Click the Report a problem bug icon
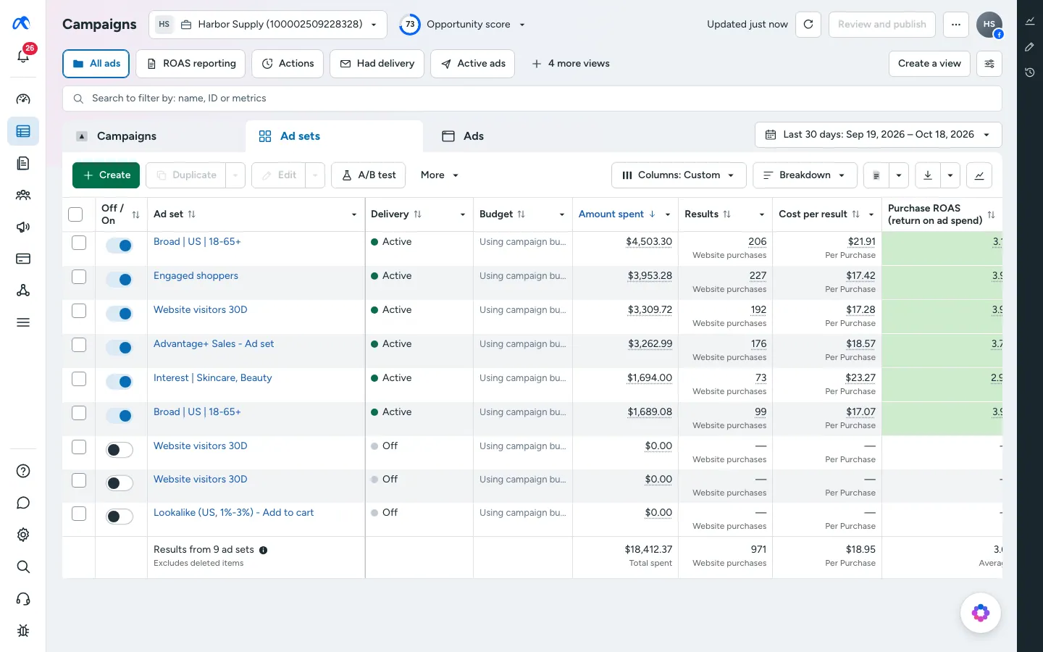This screenshot has height=652, width=1043. point(23,630)
